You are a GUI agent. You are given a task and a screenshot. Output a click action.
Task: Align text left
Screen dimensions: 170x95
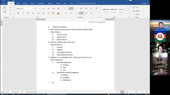click(x=66, y=13)
